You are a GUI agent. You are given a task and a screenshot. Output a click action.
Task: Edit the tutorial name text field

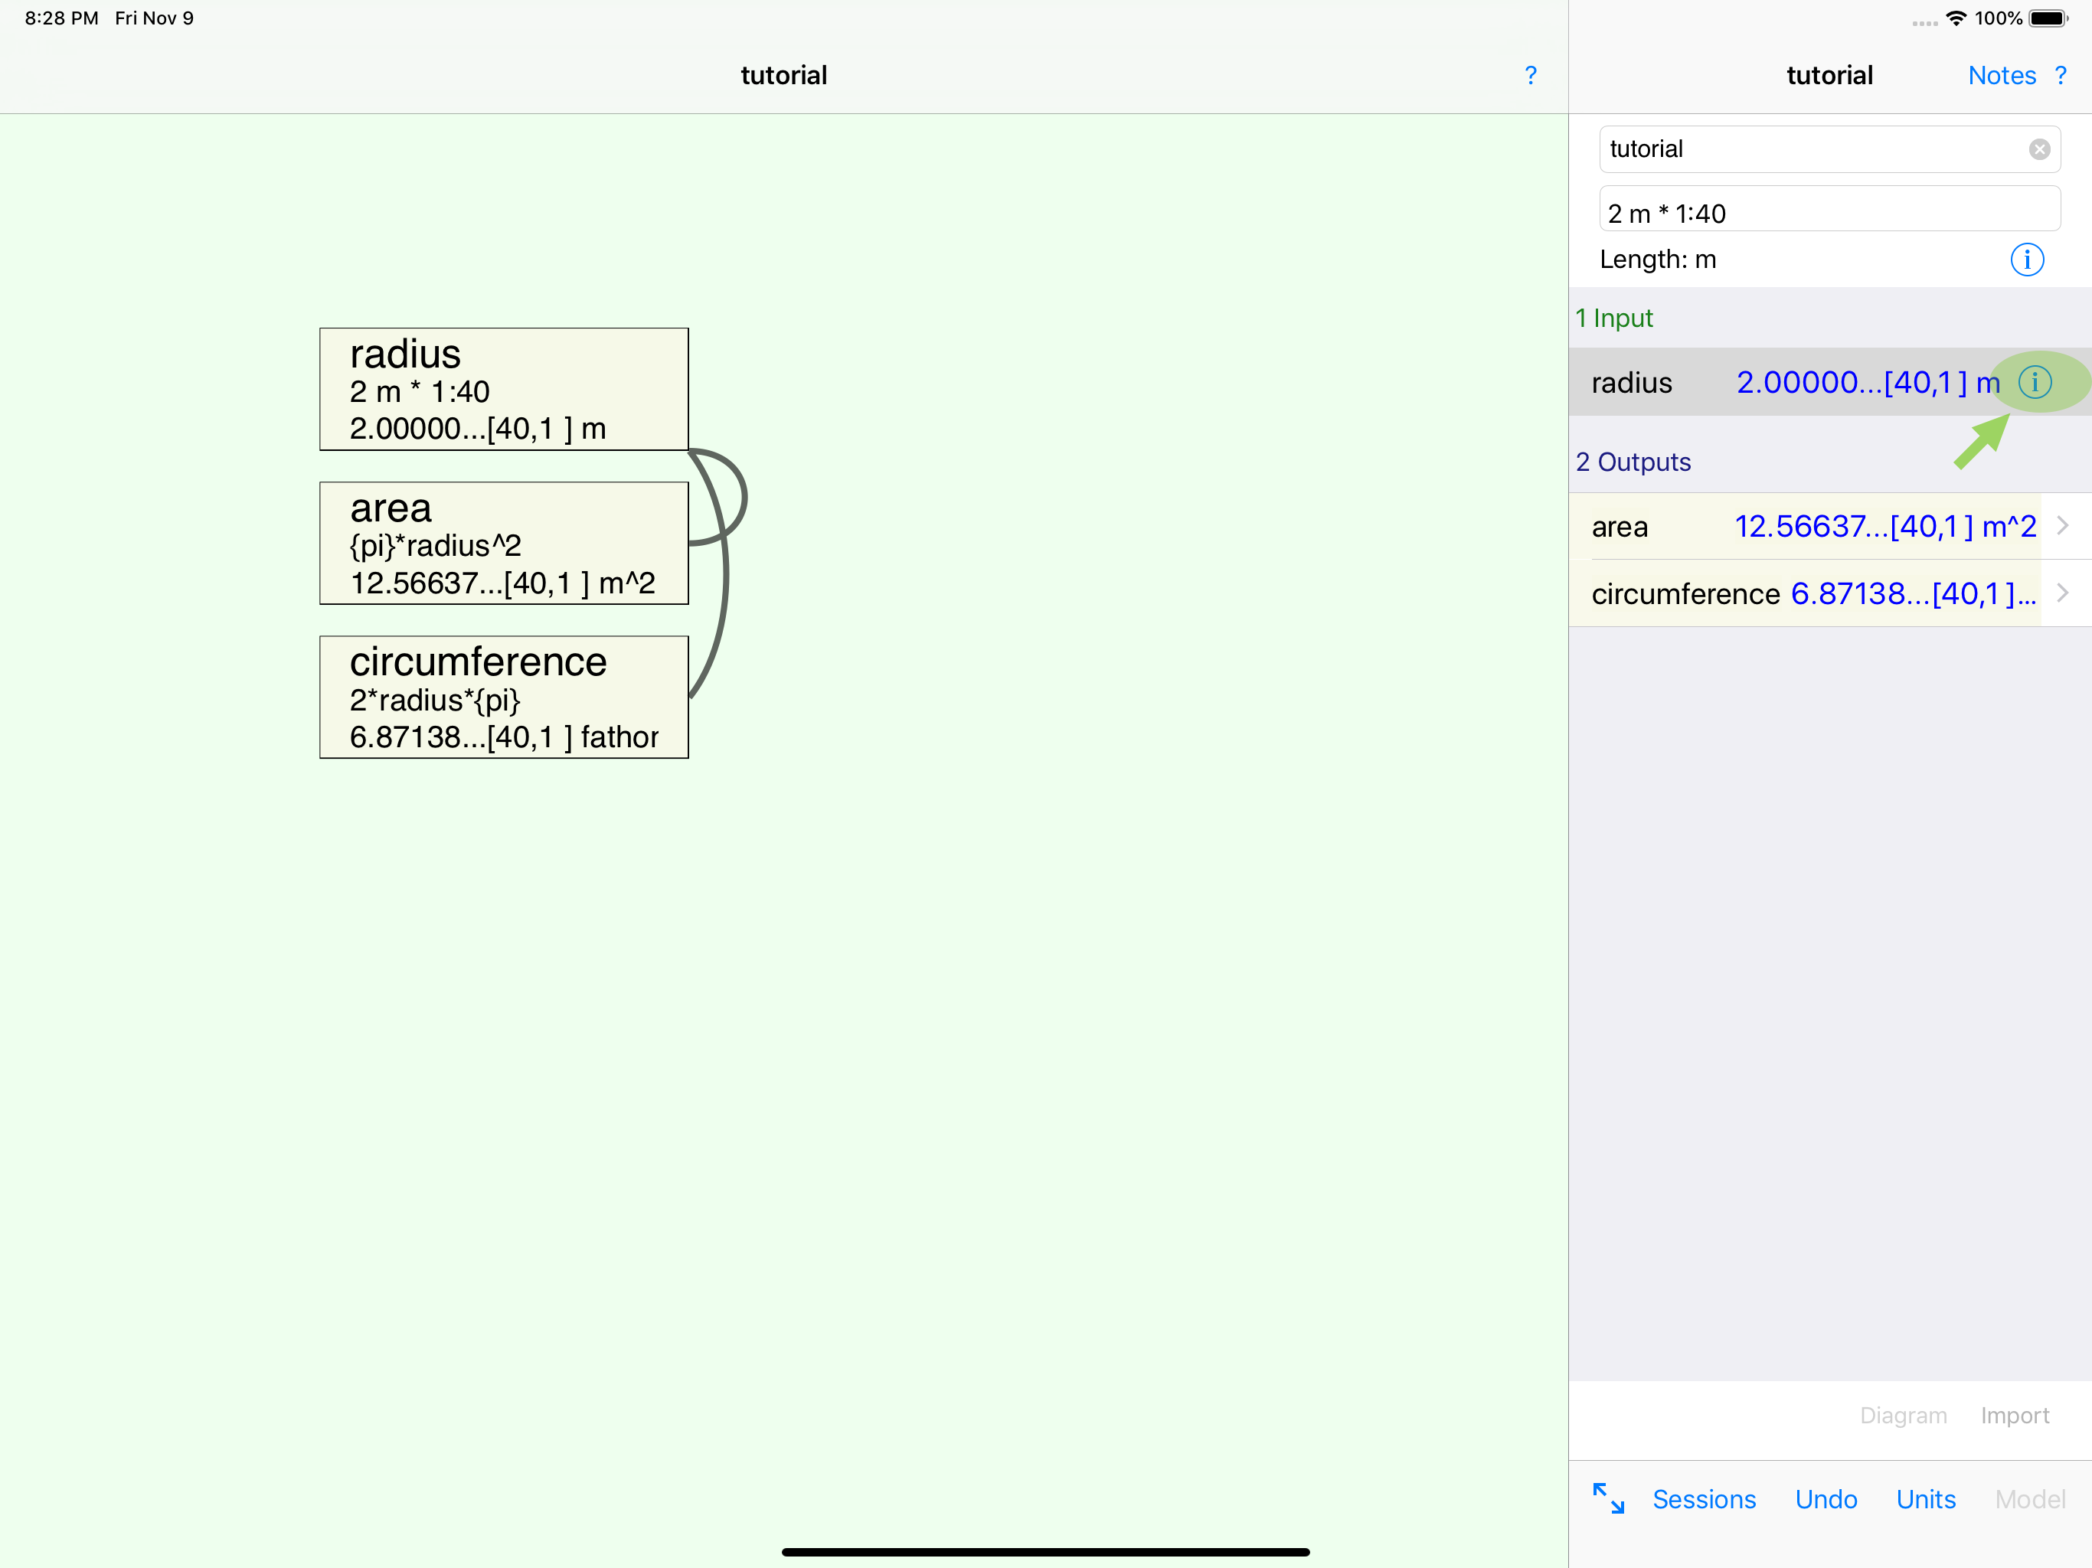coord(1829,149)
